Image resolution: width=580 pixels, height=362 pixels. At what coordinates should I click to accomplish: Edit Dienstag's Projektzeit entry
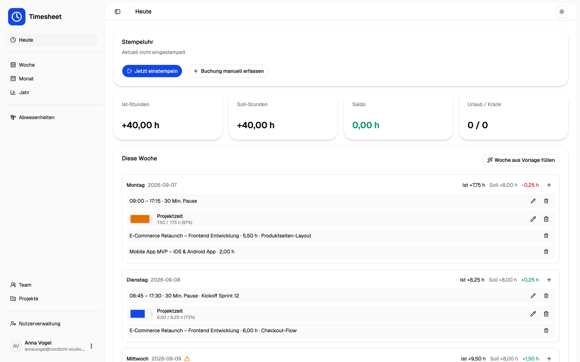533,314
